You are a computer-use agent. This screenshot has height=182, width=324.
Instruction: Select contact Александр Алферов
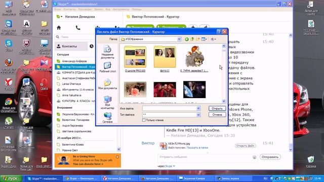coord(75,61)
